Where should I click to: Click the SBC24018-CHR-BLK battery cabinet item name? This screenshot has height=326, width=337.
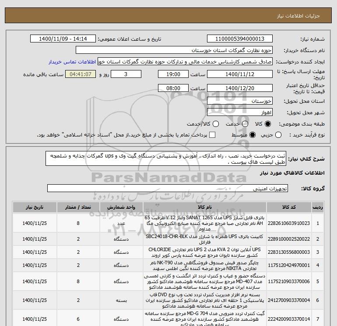pos(205,239)
